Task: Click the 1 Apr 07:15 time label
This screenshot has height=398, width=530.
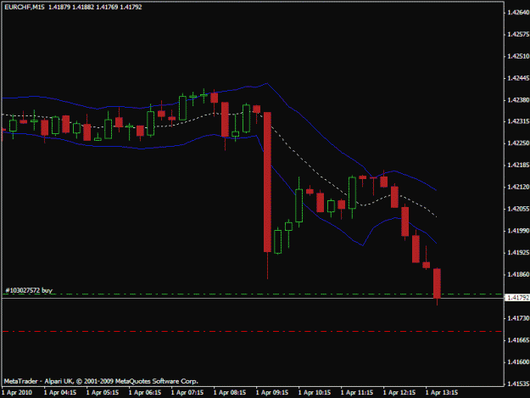Action: [x=187, y=393]
